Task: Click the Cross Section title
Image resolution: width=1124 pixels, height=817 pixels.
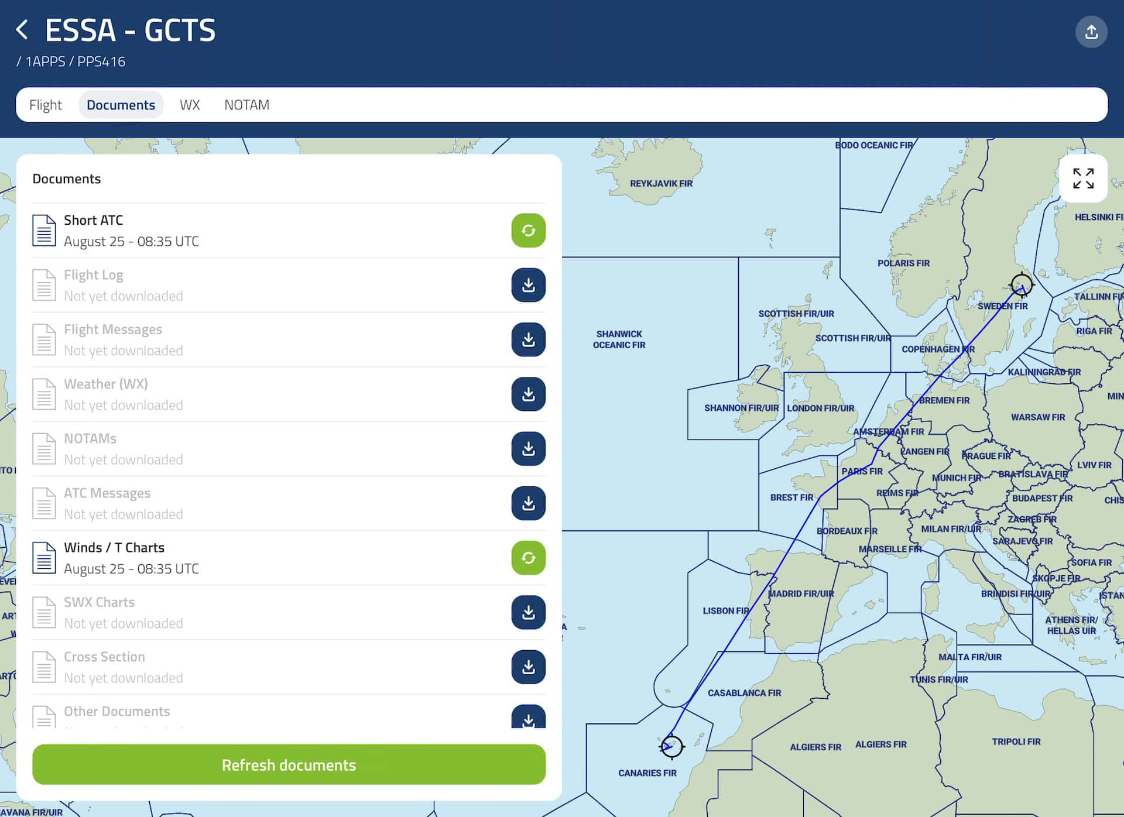Action: [104, 657]
